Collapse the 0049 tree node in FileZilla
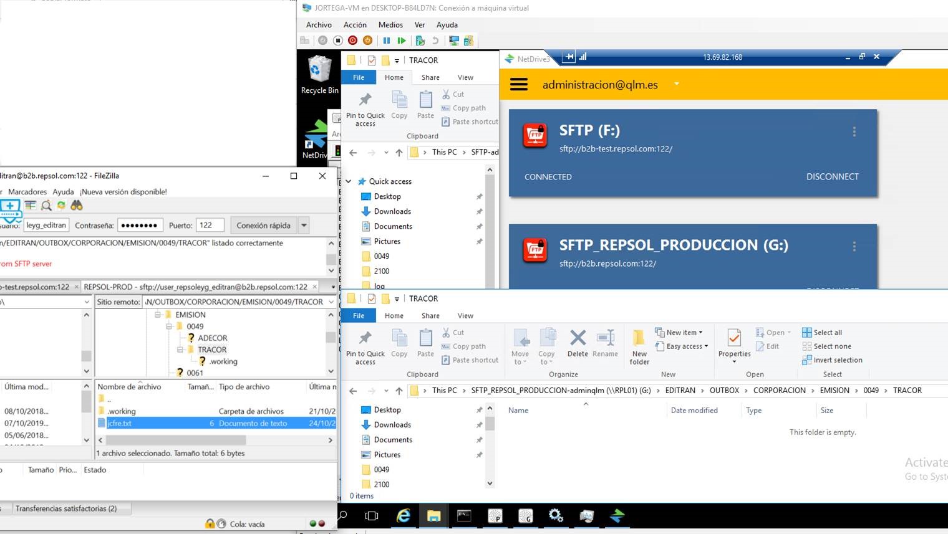This screenshot has width=948, height=534. point(168,326)
